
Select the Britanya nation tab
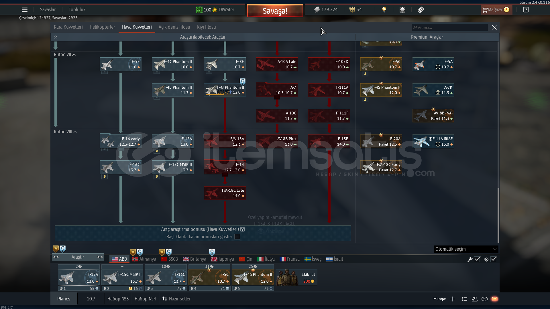[x=195, y=259]
